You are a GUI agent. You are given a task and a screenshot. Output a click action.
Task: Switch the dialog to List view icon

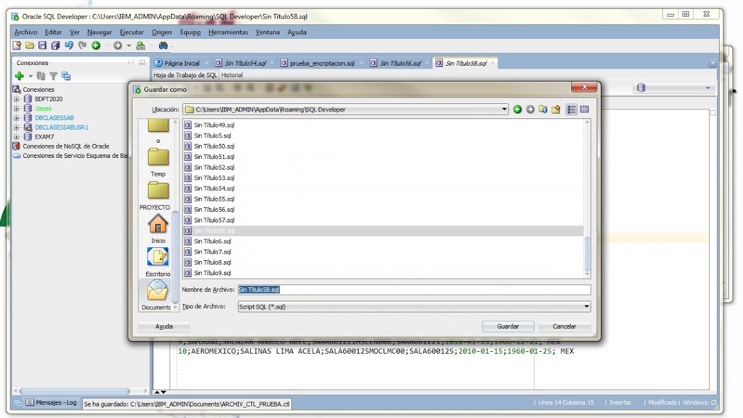click(x=572, y=109)
